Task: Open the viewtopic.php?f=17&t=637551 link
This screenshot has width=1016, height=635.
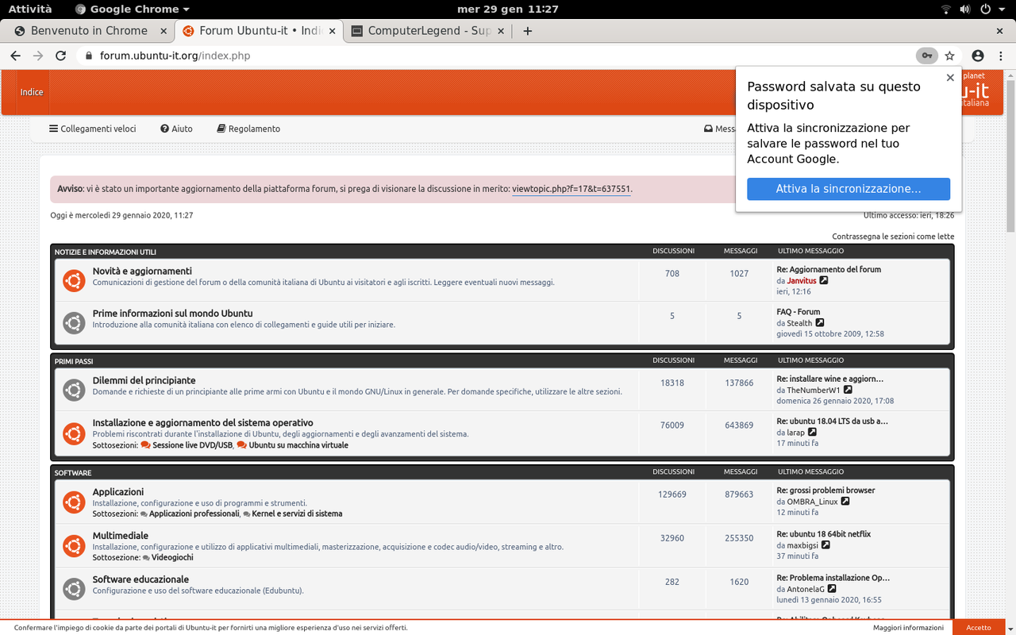Action: tap(571, 189)
